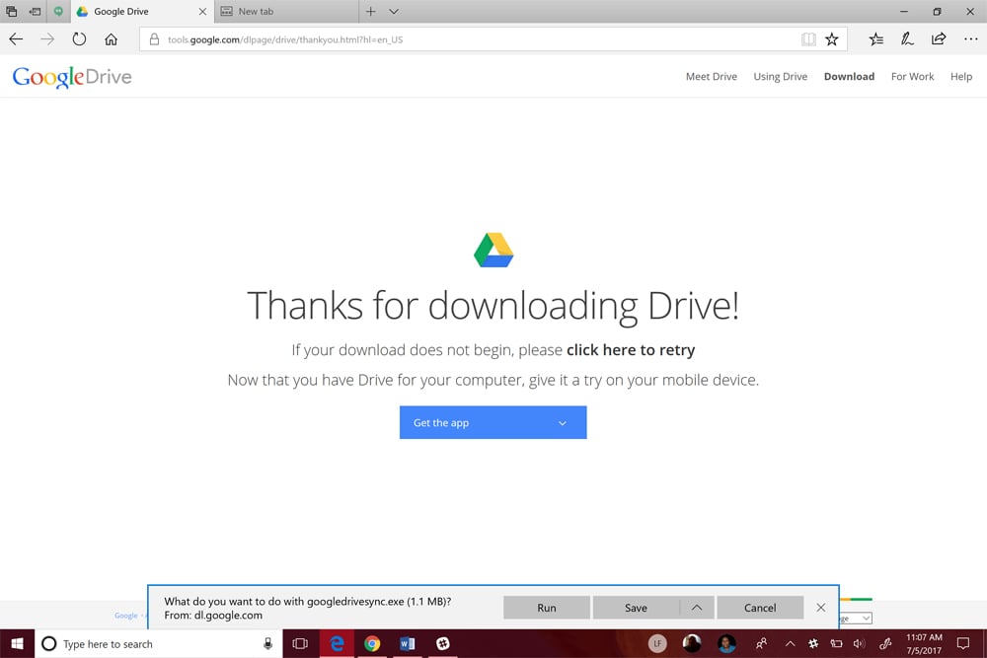Open the Action Center notifications icon

point(963,643)
